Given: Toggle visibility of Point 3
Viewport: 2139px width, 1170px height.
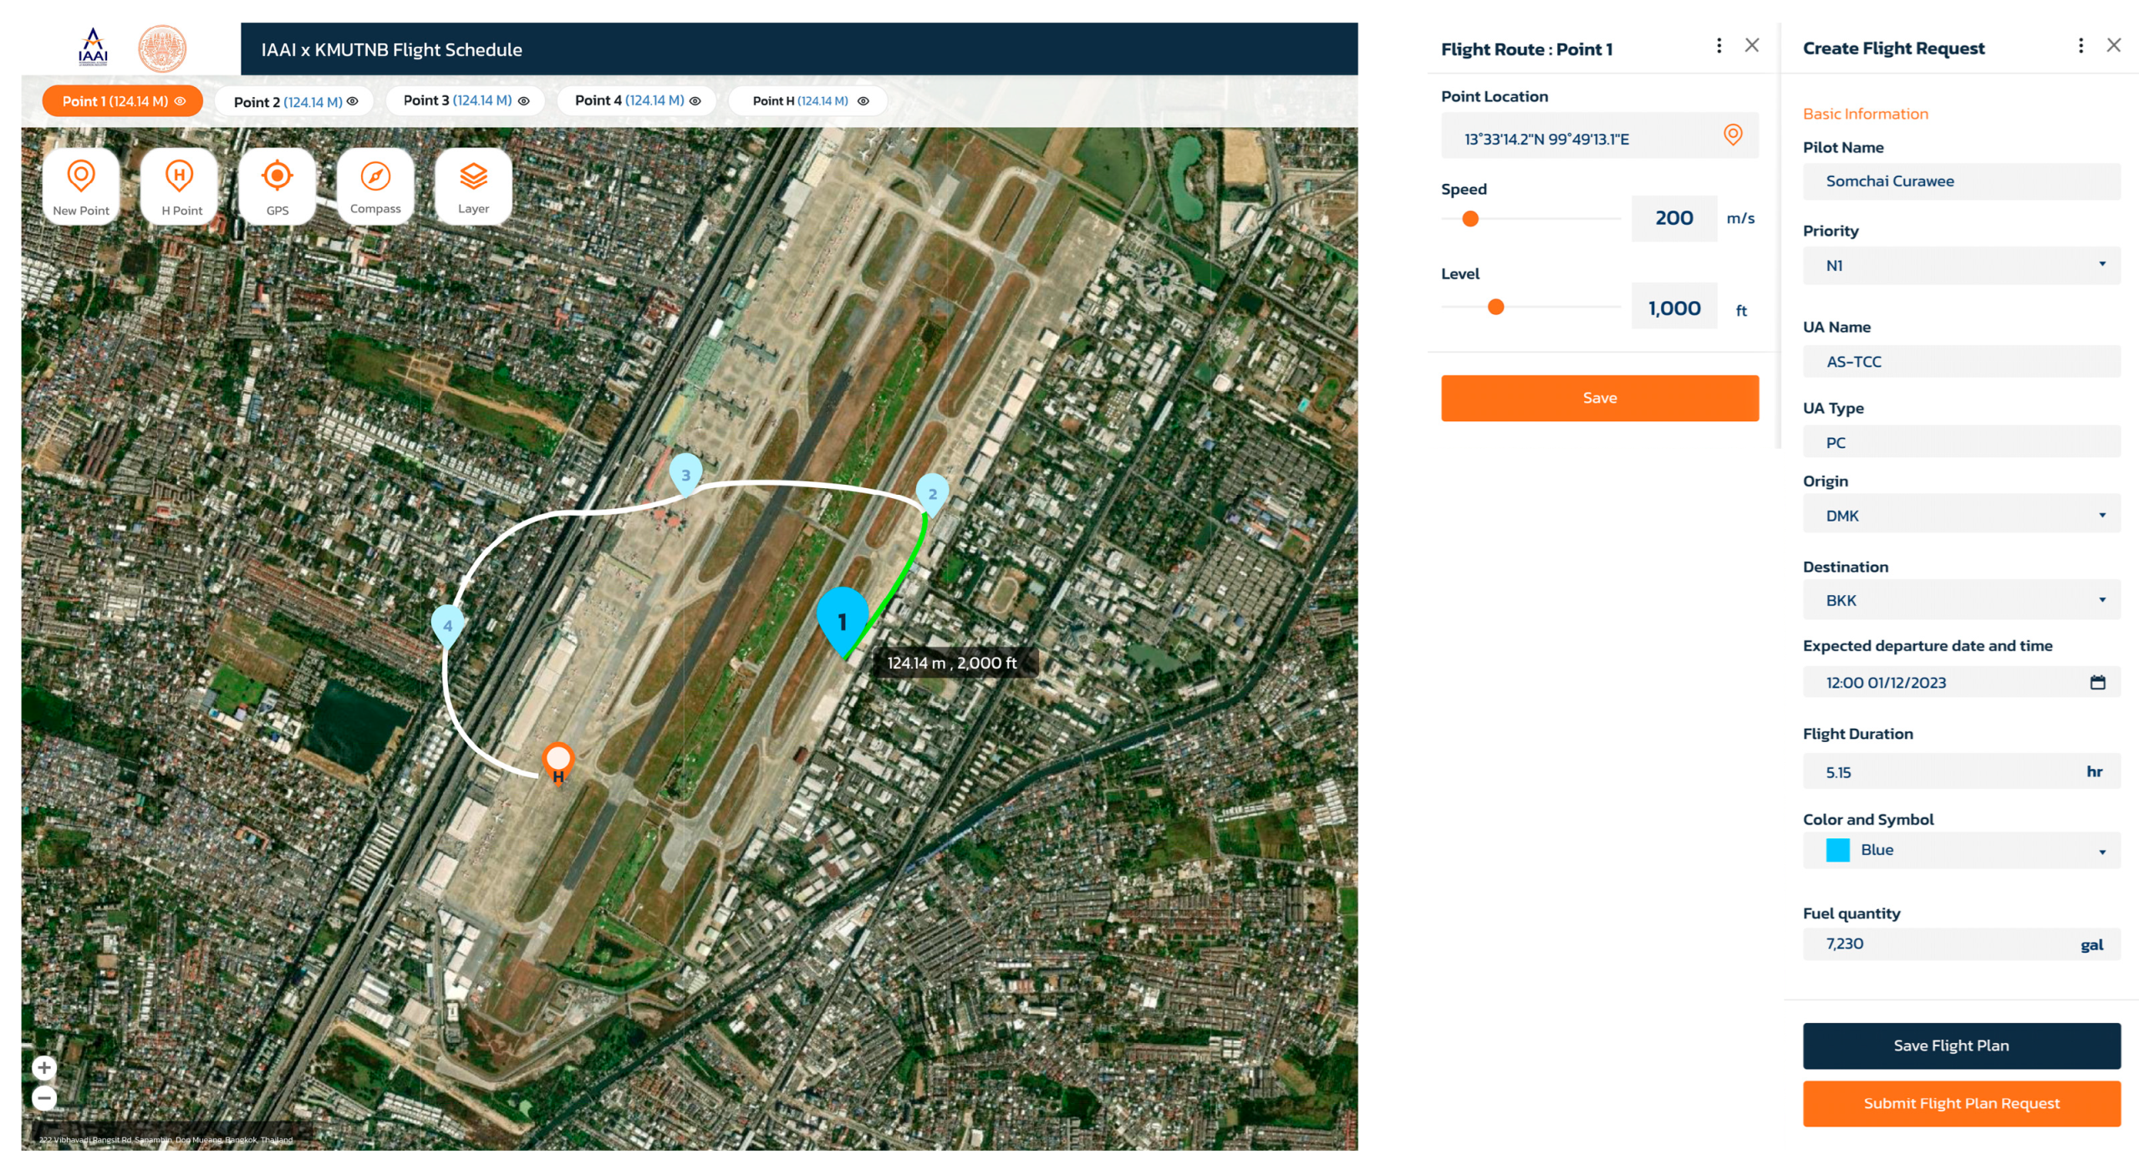Looking at the screenshot, I should pos(524,101).
